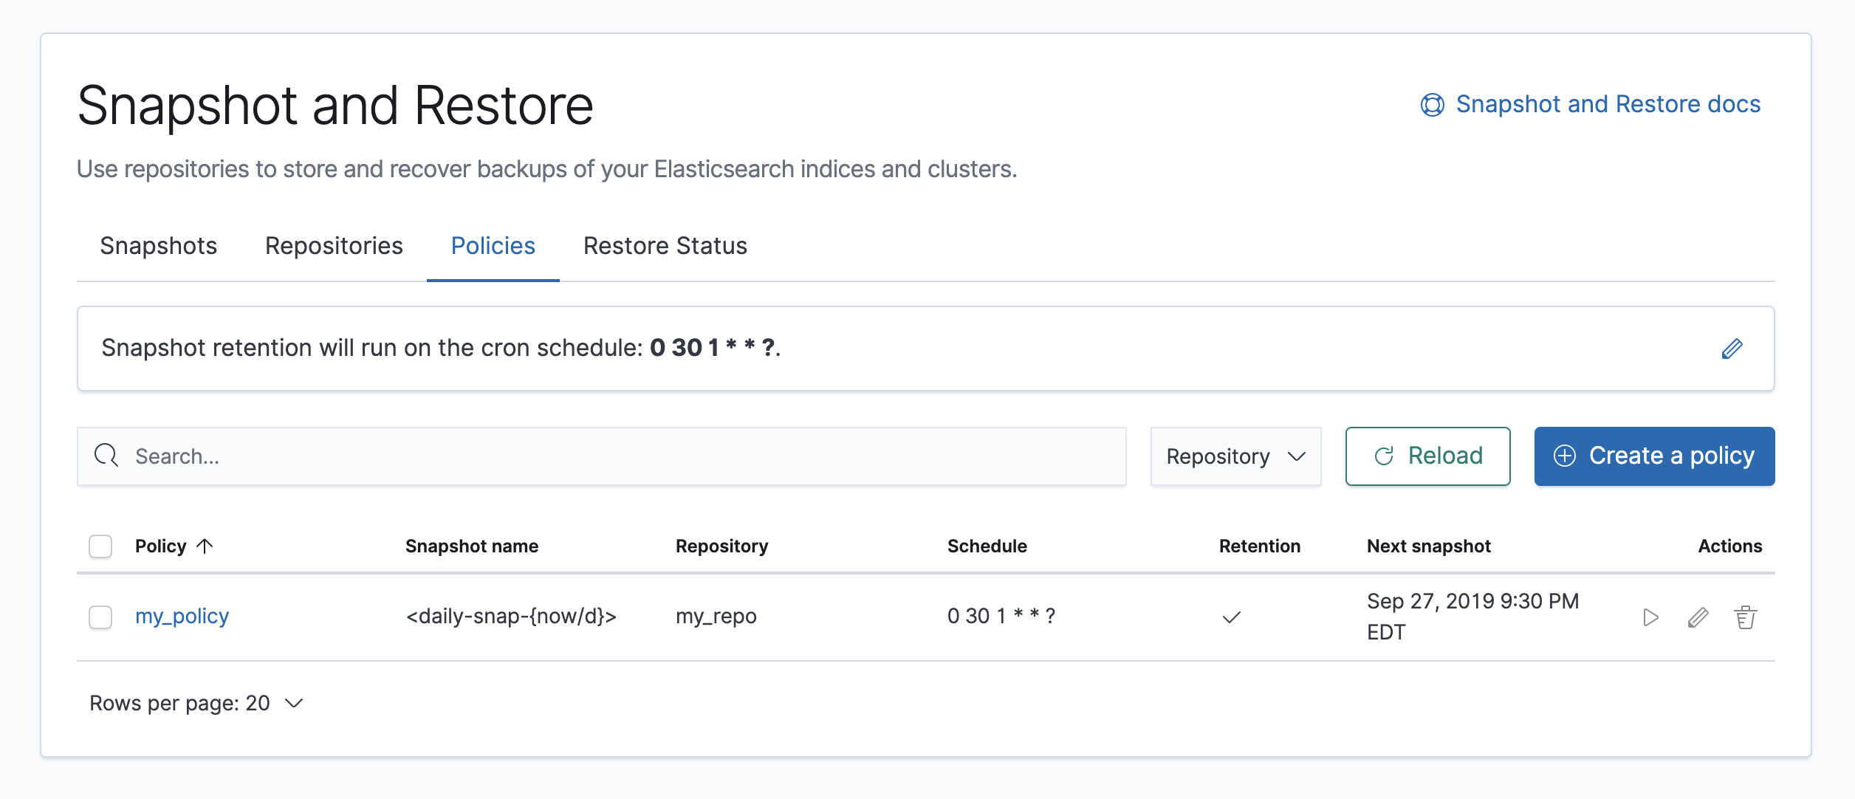Screen dimensions: 1855x799
Task: Expand Rows per page selector
Action: tap(196, 703)
